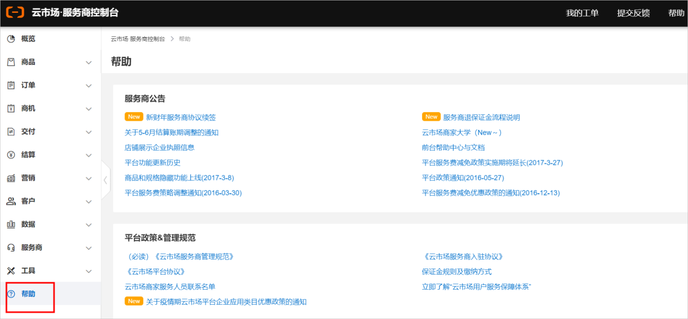Open 保证金规则及缴纳方式 link
This screenshot has height=319, width=688.
[x=457, y=272]
